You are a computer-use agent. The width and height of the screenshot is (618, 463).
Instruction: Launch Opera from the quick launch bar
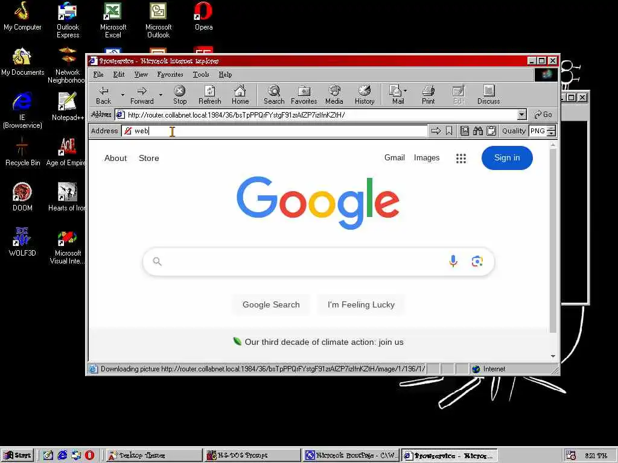click(89, 455)
